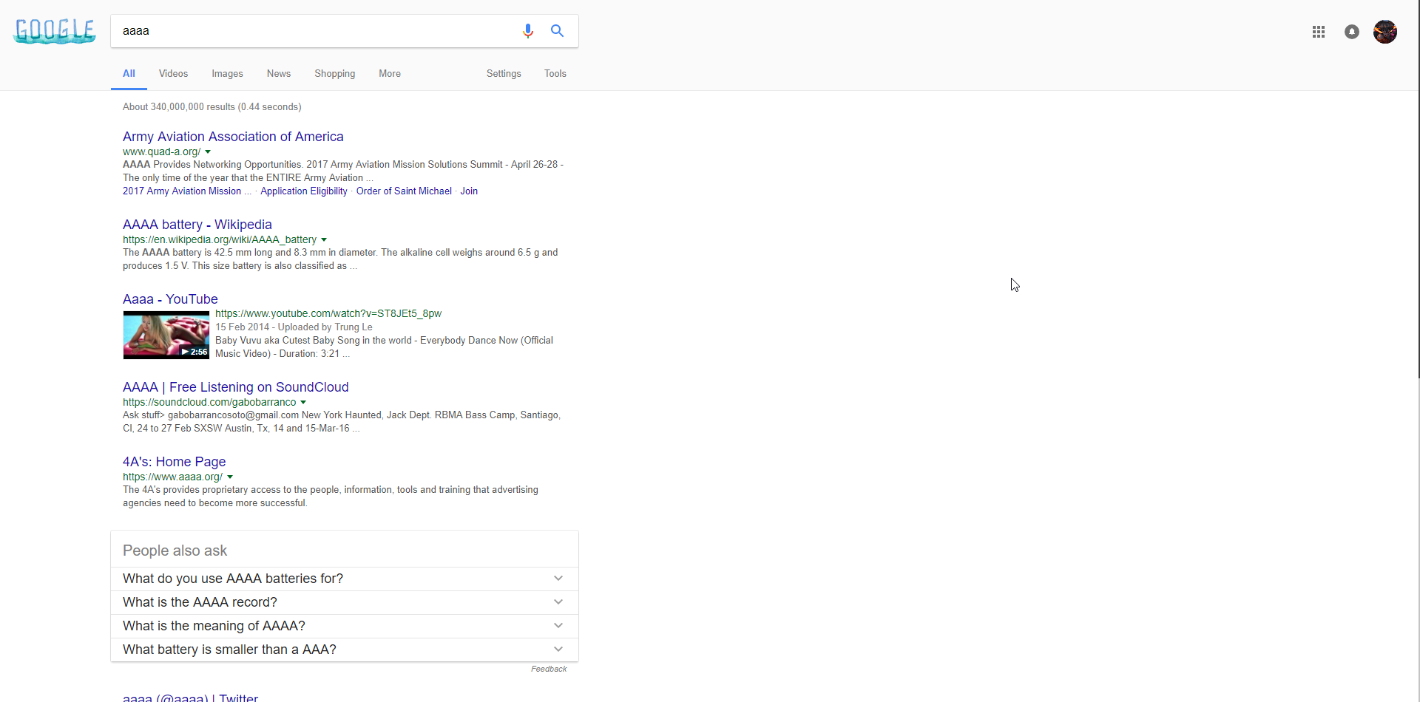This screenshot has height=702, width=1420.
Task: Open the notifications bell
Action: 1352,32
